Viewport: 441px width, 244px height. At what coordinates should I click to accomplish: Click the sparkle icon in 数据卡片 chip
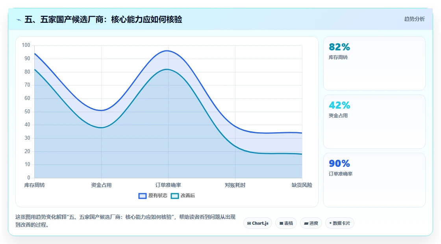click(330, 223)
